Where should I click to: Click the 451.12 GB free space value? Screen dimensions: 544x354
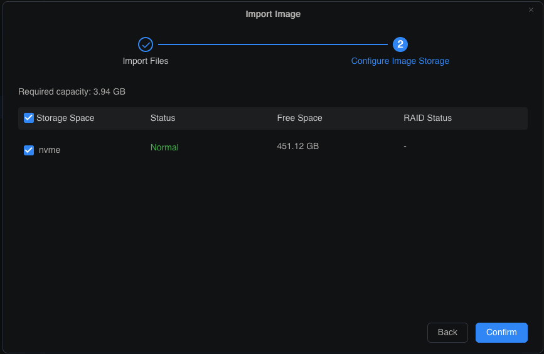click(x=297, y=146)
